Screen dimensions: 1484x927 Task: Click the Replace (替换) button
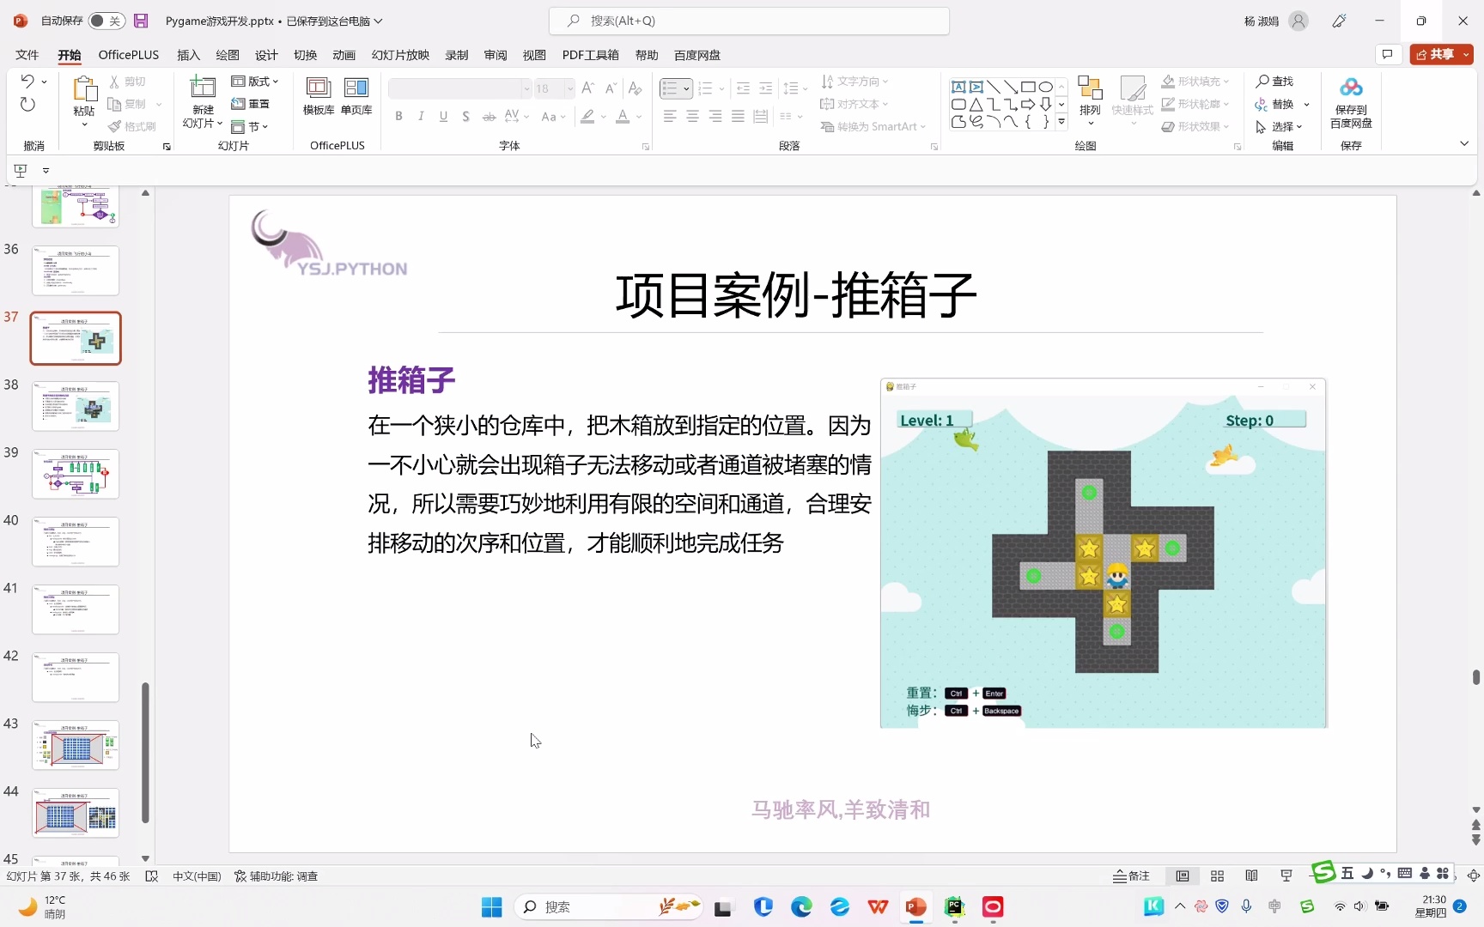(x=1274, y=104)
